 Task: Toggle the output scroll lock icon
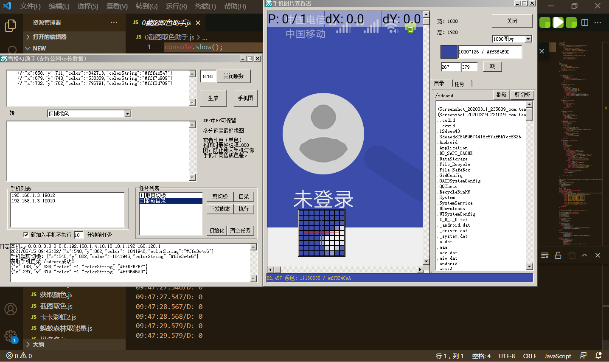pyautogui.click(x=558, y=255)
